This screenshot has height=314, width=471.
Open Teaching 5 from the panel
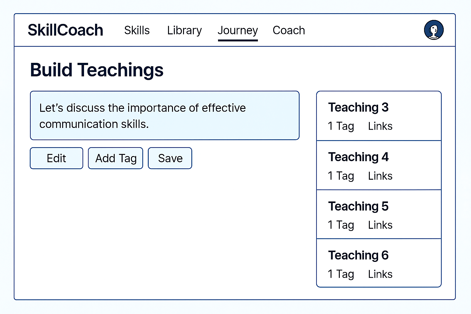(358, 206)
